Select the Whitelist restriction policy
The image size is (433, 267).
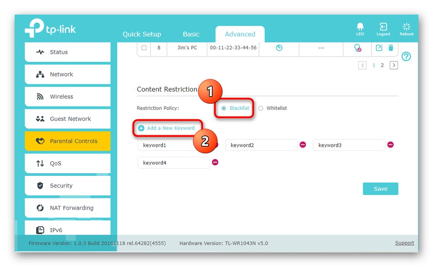(261, 108)
